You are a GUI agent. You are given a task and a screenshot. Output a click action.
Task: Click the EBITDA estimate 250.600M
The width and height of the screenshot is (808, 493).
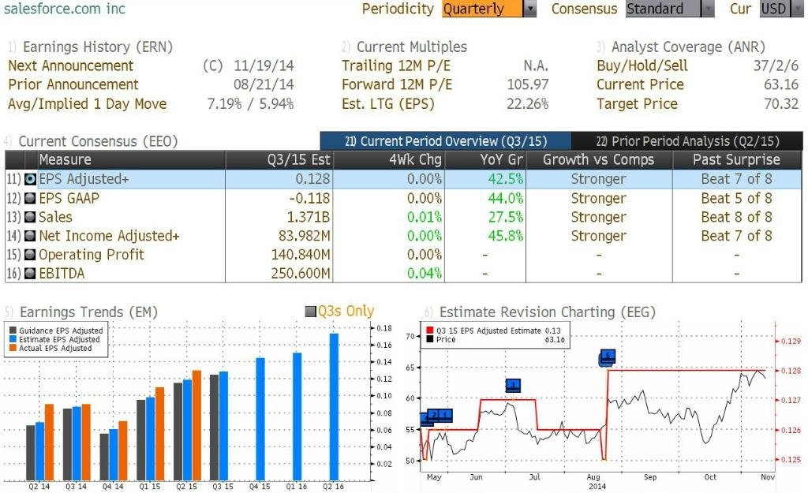click(x=301, y=274)
